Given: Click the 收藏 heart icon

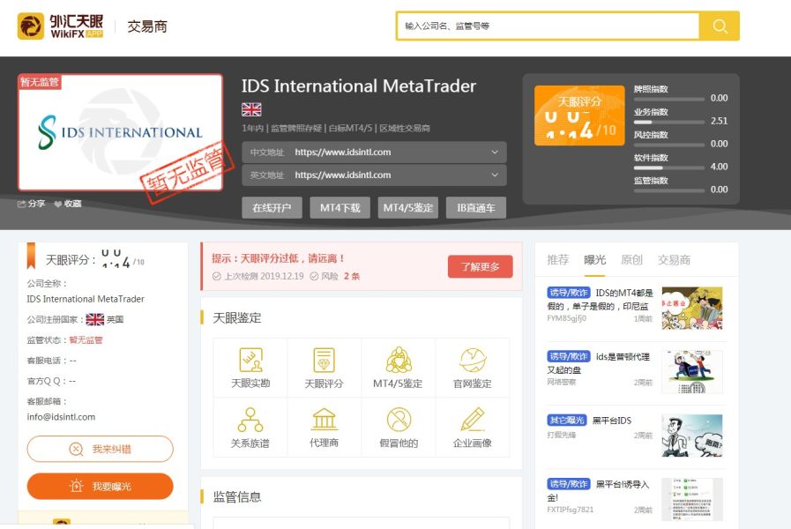Looking at the screenshot, I should click(58, 204).
